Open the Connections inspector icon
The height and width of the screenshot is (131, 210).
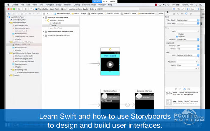[x=191, y=14]
